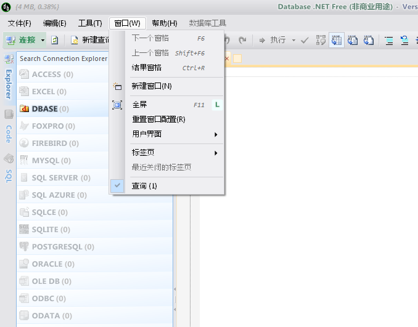Open the 编辑(E) menu

click(x=54, y=23)
